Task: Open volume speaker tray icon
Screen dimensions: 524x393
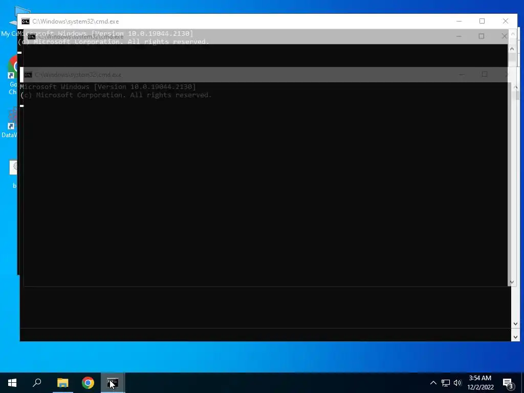Action: click(457, 383)
